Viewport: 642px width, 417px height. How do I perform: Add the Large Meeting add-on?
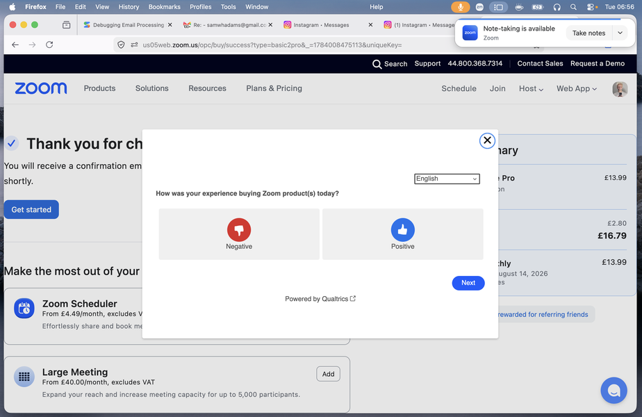click(328, 374)
